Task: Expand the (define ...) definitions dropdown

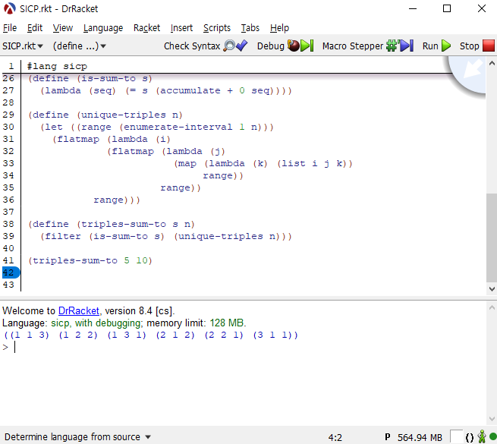Action: point(79,46)
